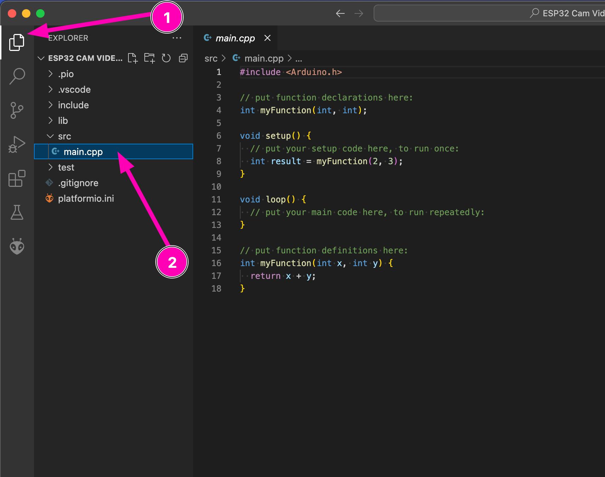Open main.cpp in the file tree
605x477 pixels.
click(x=114, y=152)
